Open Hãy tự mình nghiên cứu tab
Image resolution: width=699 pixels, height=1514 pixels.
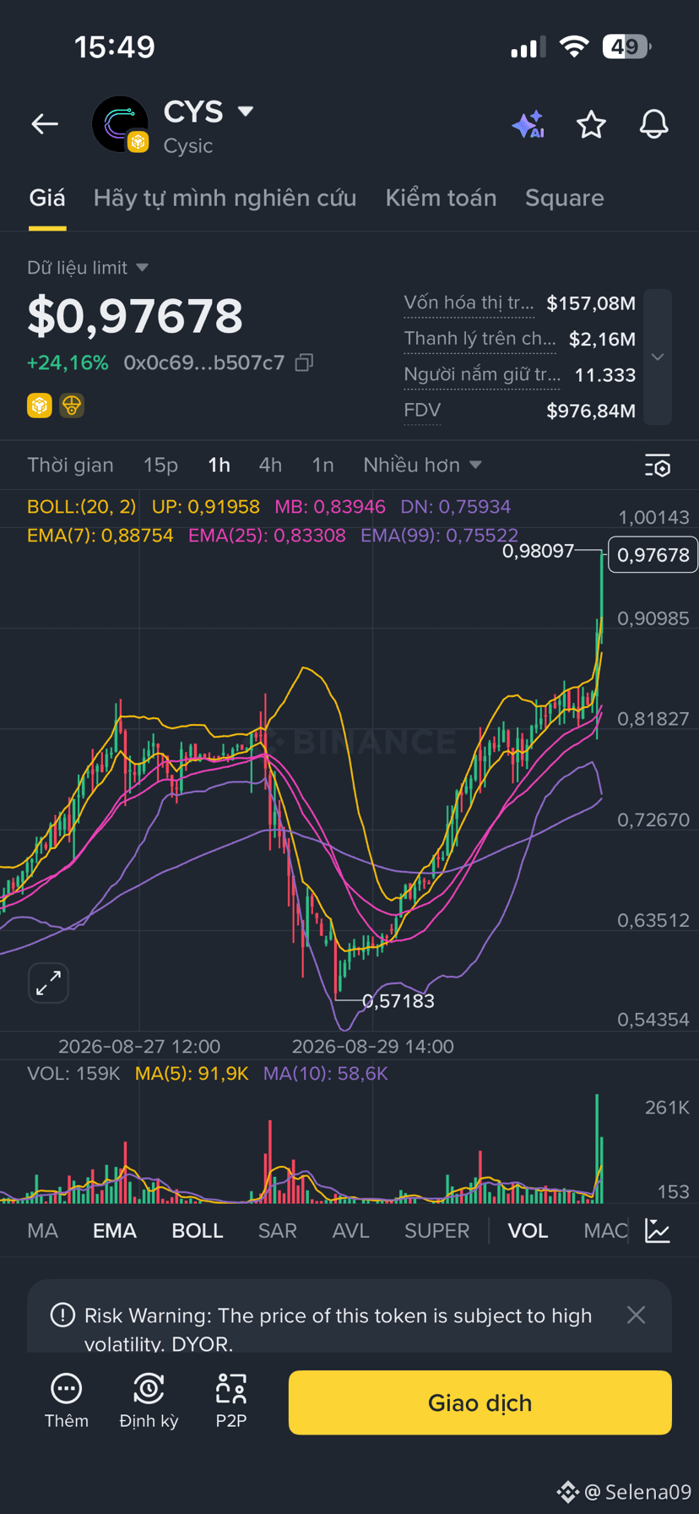(x=225, y=198)
